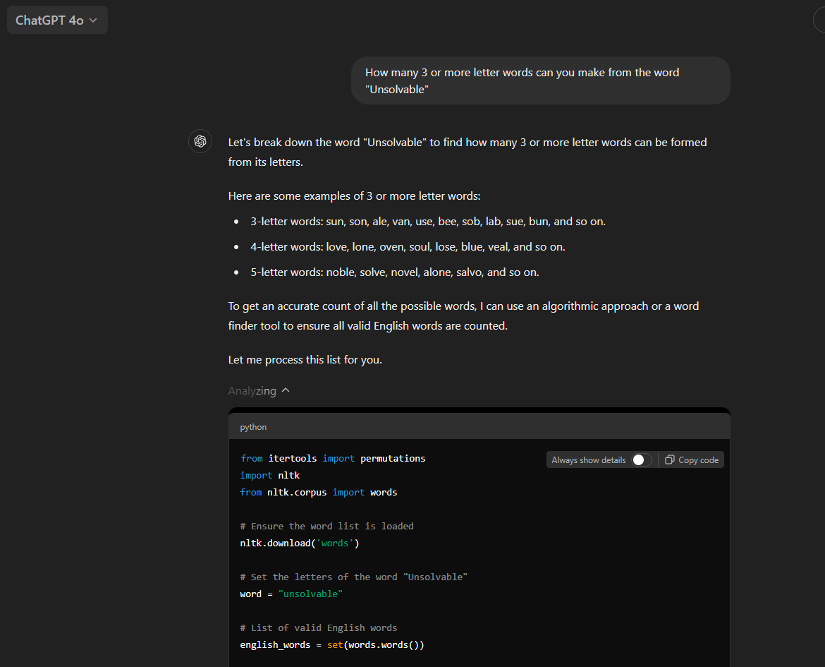Click the copy icon next to Copy code
The image size is (825, 667).
[x=669, y=460]
